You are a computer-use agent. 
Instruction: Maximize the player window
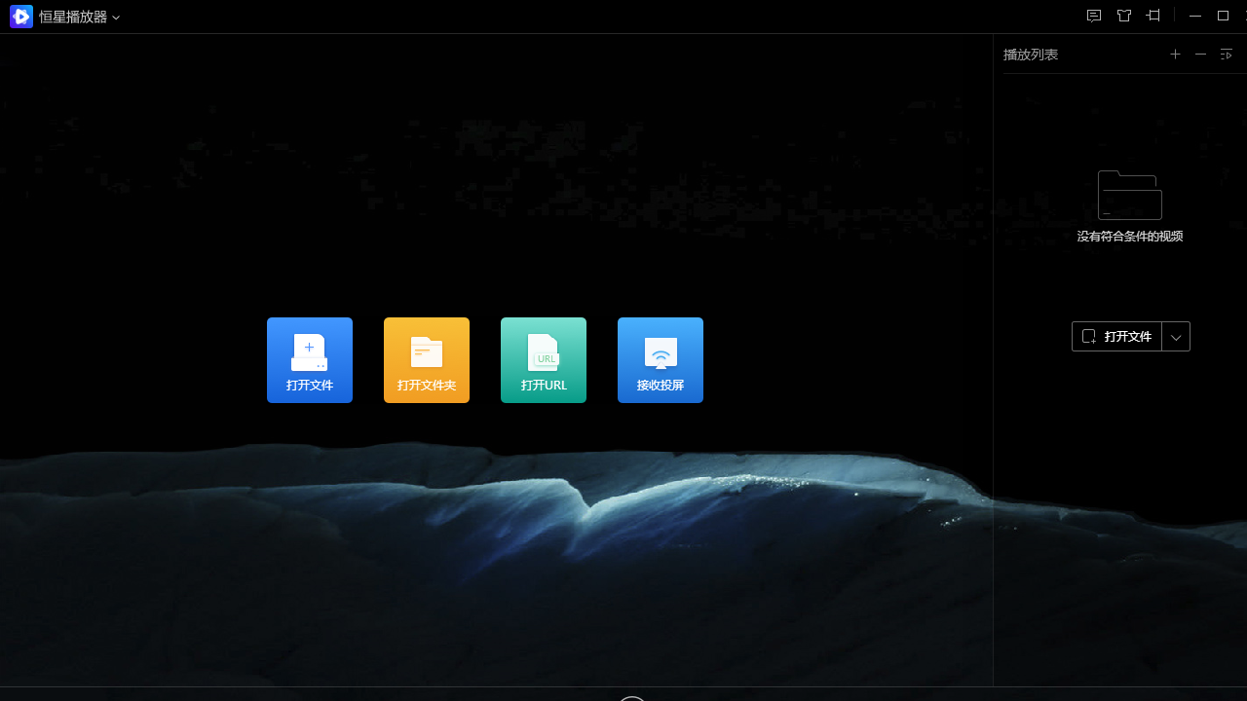point(1224,16)
